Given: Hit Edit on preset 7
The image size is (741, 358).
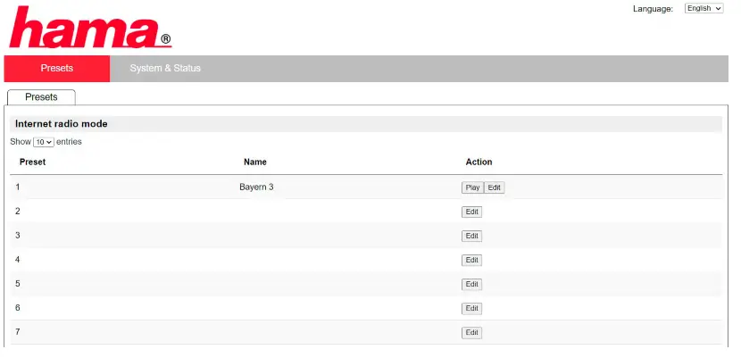Looking at the screenshot, I should [472, 332].
